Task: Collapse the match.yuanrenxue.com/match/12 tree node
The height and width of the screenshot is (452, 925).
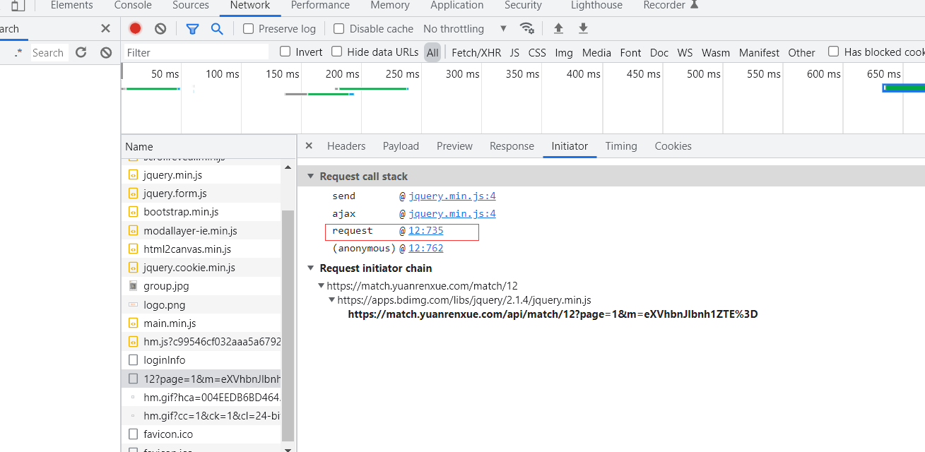Action: [322, 286]
